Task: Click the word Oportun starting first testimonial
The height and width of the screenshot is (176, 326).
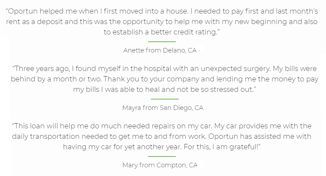Action: point(23,11)
